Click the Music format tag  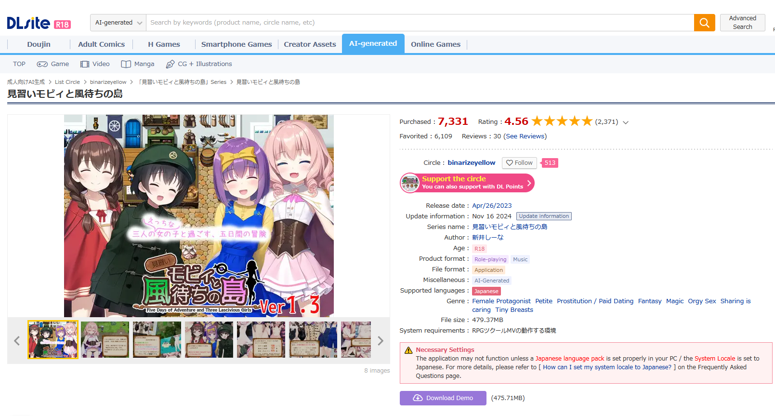520,259
